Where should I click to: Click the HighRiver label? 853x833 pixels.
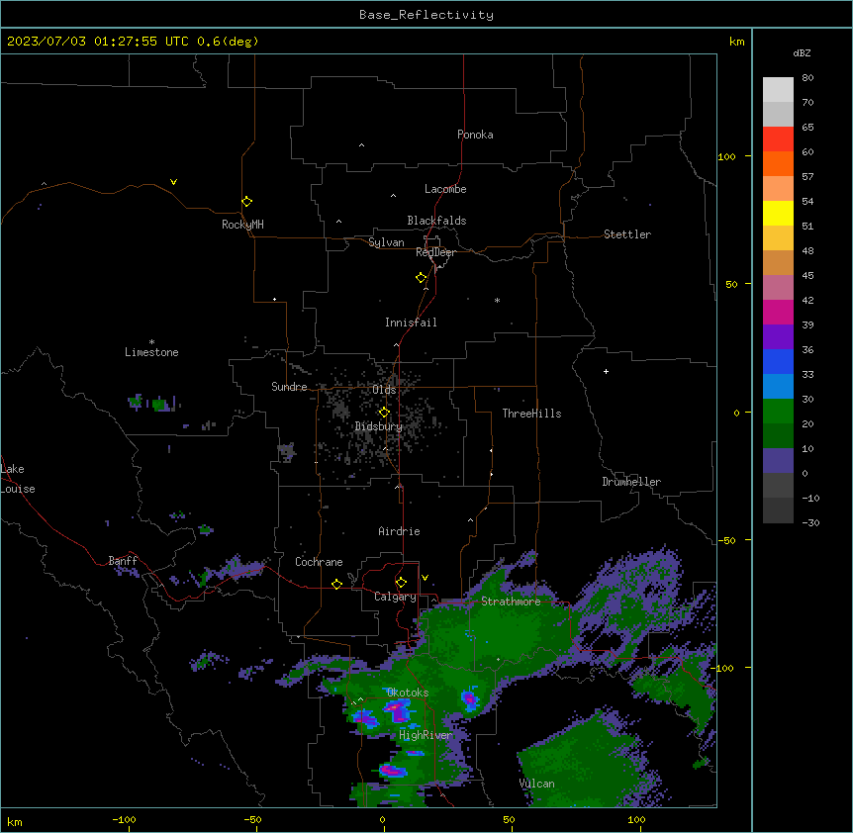point(426,735)
